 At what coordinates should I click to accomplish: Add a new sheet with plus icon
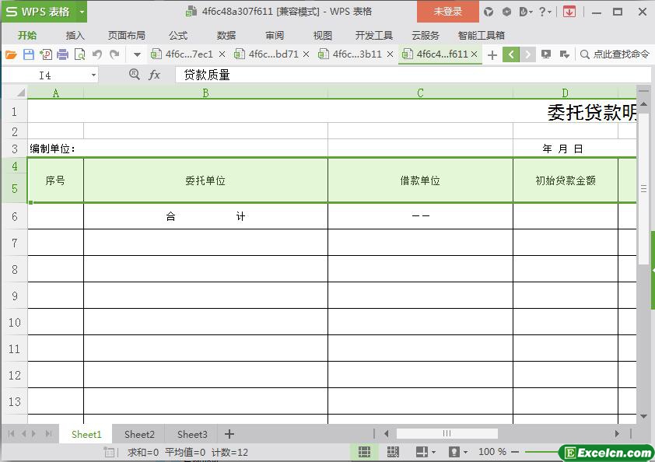coord(229,434)
